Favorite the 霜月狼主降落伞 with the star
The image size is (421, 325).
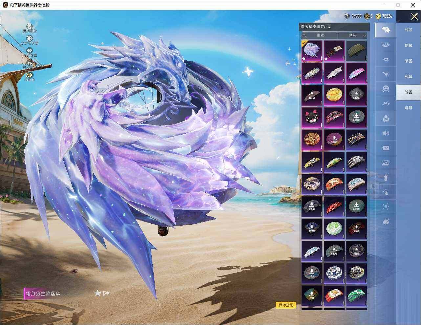(x=97, y=293)
